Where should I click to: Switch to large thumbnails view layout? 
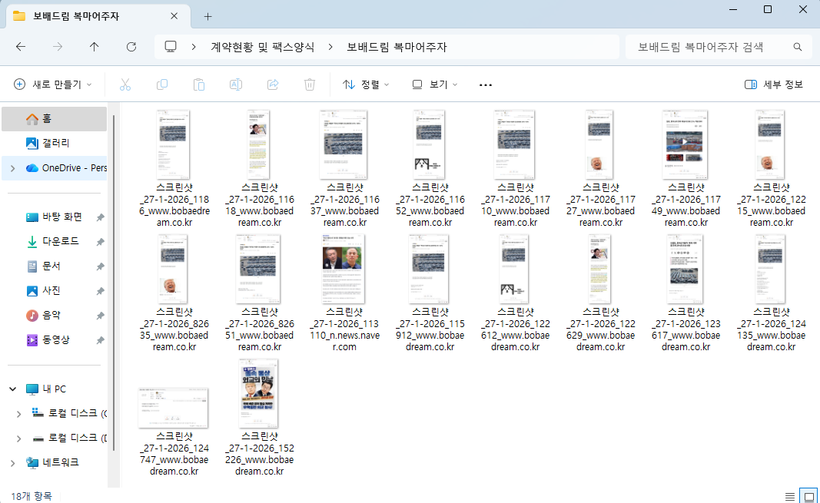pos(808,495)
